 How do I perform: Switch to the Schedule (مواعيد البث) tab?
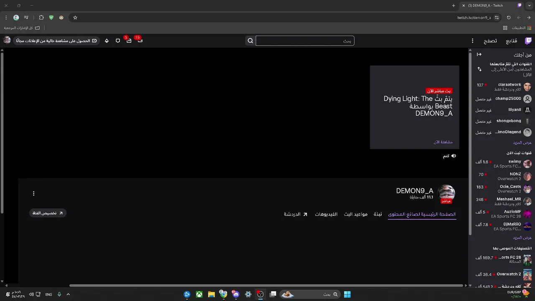pyautogui.click(x=356, y=214)
